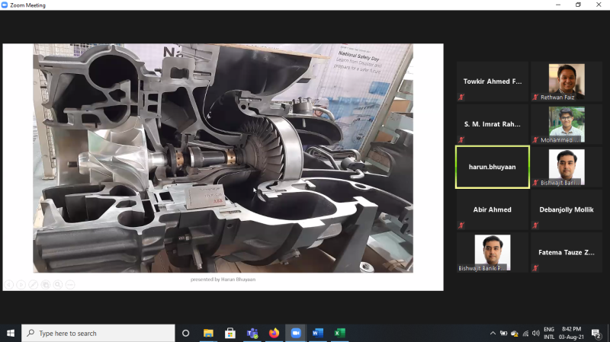The image size is (610, 342).
Task: Switch to Word in the taskbar
Action: point(318,333)
